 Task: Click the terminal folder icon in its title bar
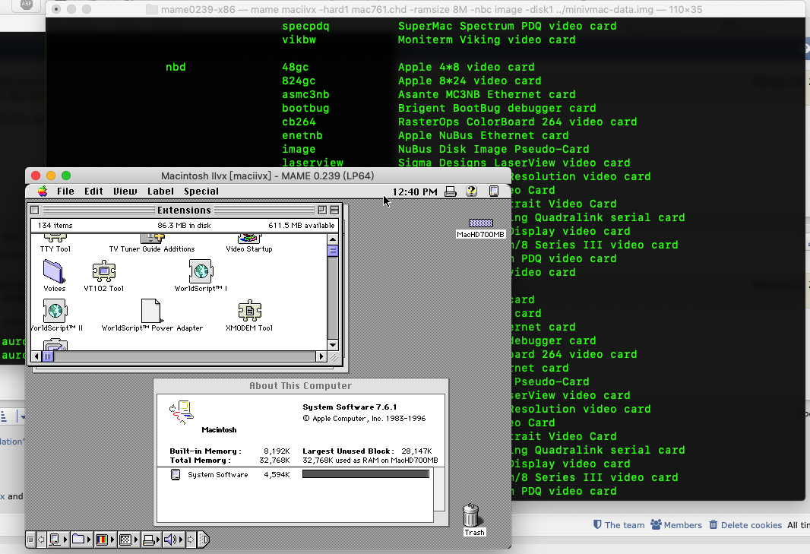tap(152, 9)
